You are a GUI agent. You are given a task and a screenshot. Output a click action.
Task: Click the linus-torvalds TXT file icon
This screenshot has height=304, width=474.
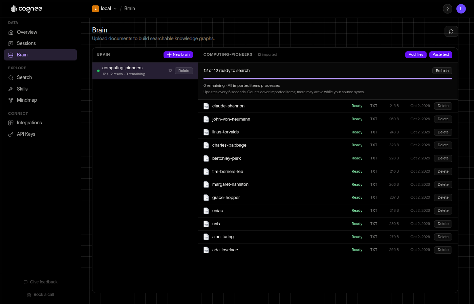[206, 132]
